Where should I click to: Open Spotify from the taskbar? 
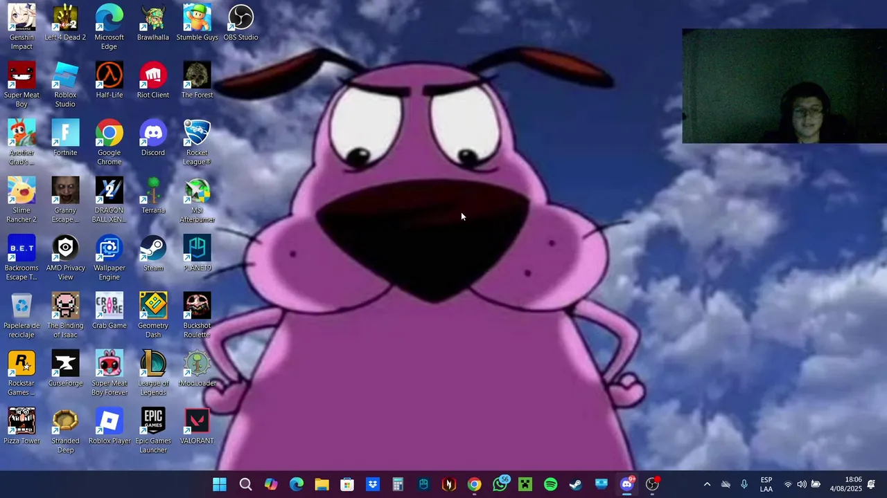click(x=550, y=484)
